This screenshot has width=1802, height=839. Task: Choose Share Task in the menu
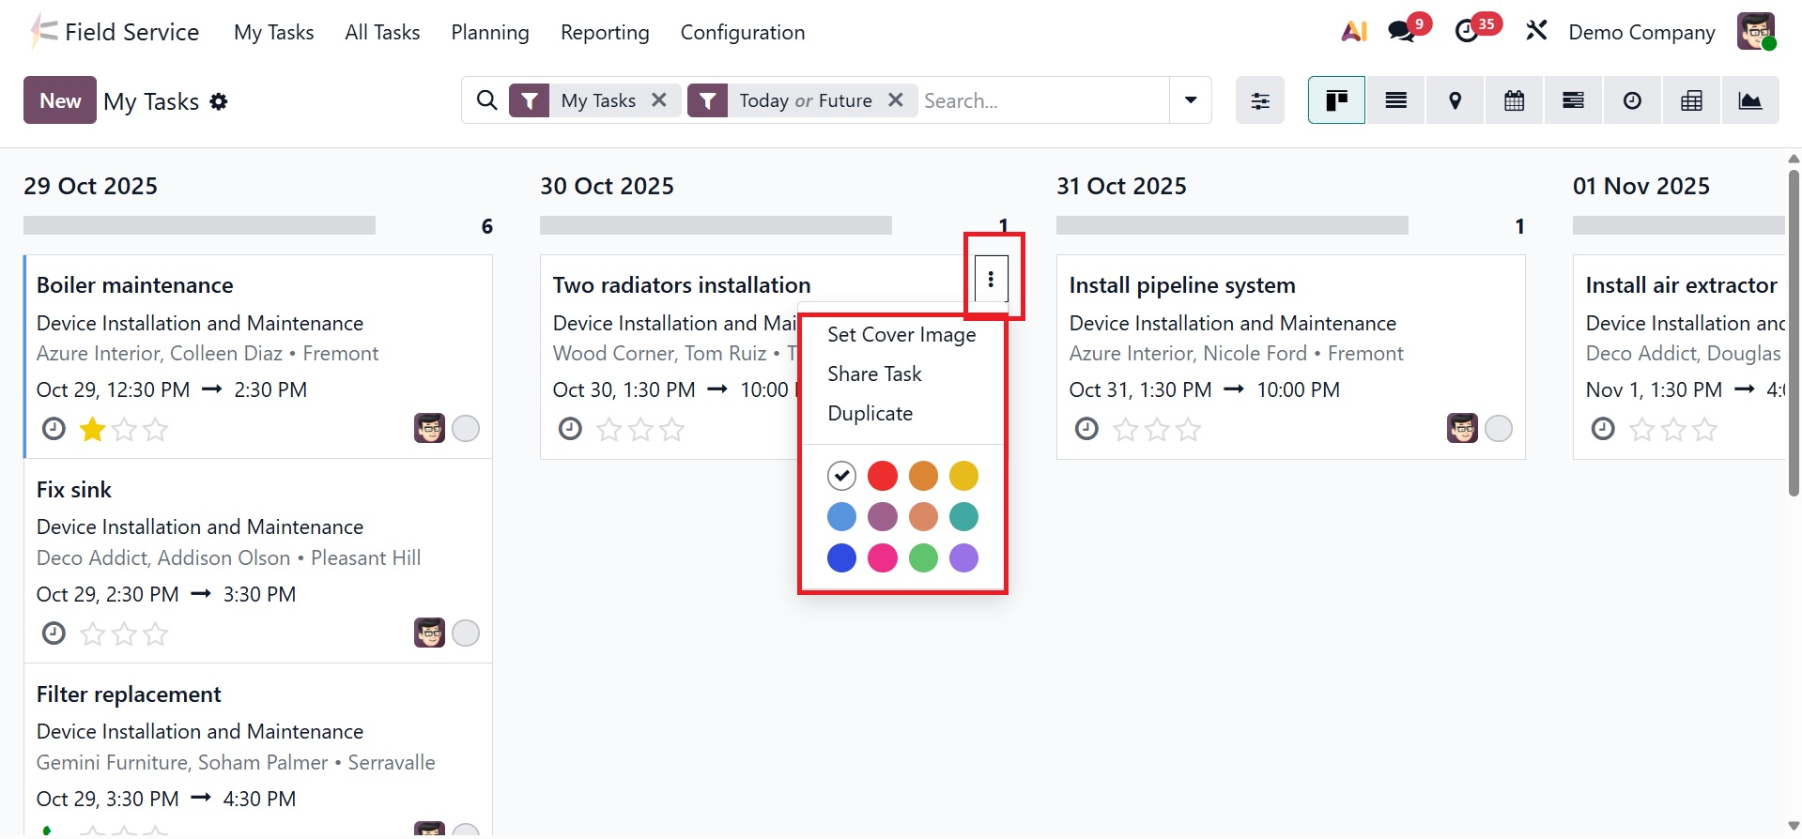[874, 374]
